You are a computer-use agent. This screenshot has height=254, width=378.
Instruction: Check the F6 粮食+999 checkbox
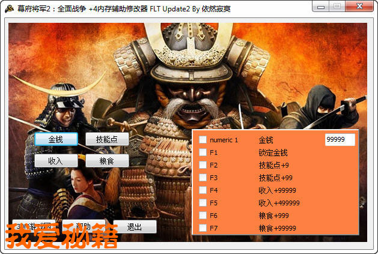click(x=203, y=215)
